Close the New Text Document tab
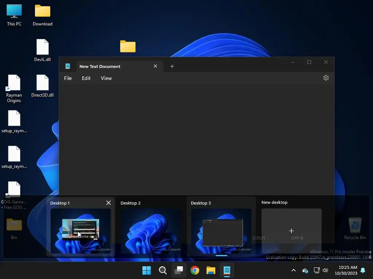 click(x=155, y=66)
